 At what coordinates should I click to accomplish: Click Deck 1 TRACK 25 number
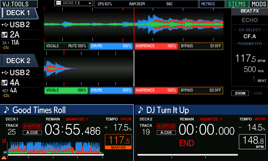(12, 132)
